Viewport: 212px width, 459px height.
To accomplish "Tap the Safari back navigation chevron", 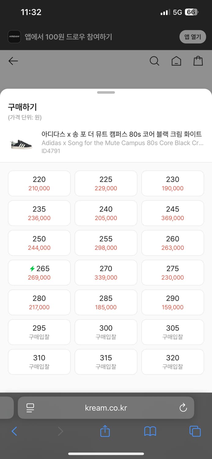I will point(15,431).
